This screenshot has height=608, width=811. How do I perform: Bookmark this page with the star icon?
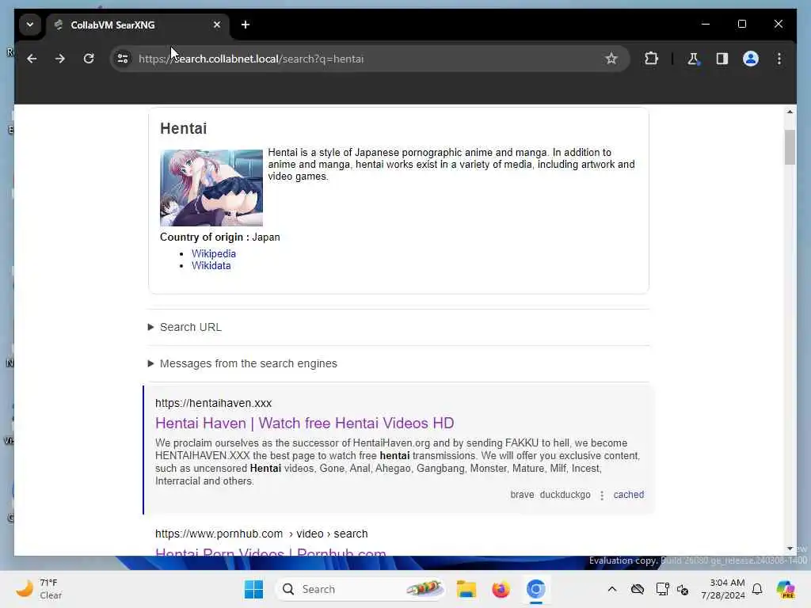[611, 59]
